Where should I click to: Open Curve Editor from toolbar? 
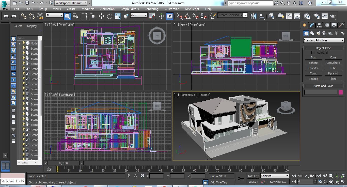tap(289, 16)
